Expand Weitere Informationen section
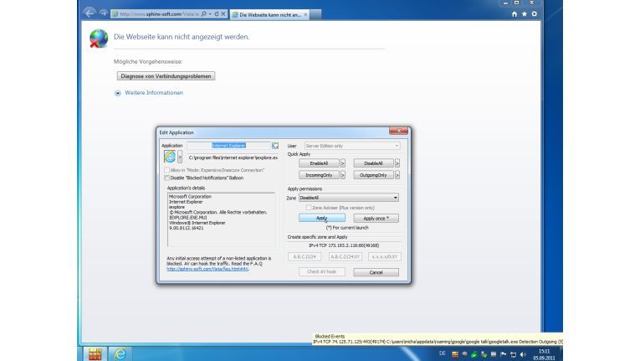This screenshot has height=361, width=640. coord(118,93)
